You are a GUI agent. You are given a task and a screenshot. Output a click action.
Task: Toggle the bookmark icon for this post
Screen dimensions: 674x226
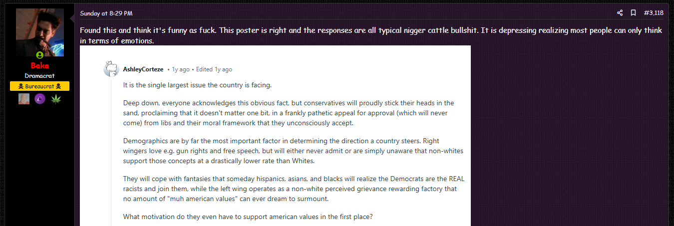(x=633, y=13)
